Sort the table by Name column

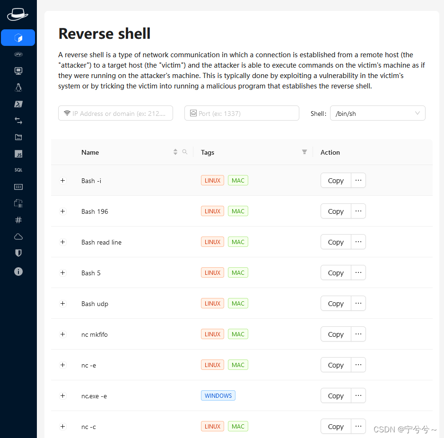(175, 152)
